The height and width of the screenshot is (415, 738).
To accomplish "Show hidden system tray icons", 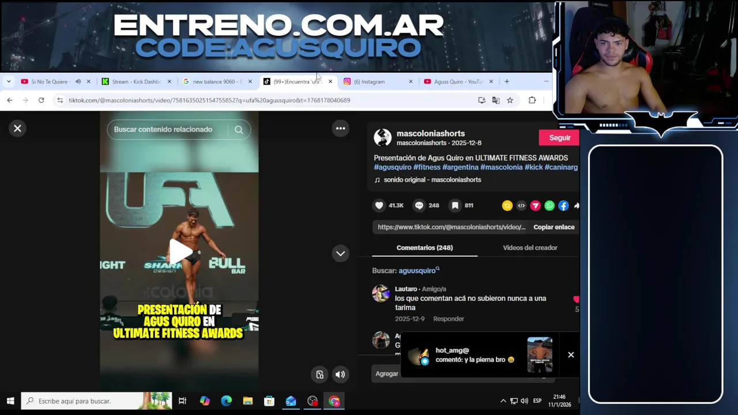I will pyautogui.click(x=503, y=401).
